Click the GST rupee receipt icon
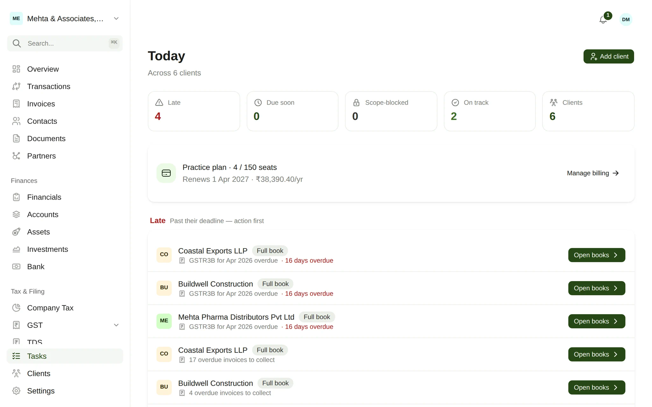Image resolution: width=652 pixels, height=407 pixels. (16, 325)
